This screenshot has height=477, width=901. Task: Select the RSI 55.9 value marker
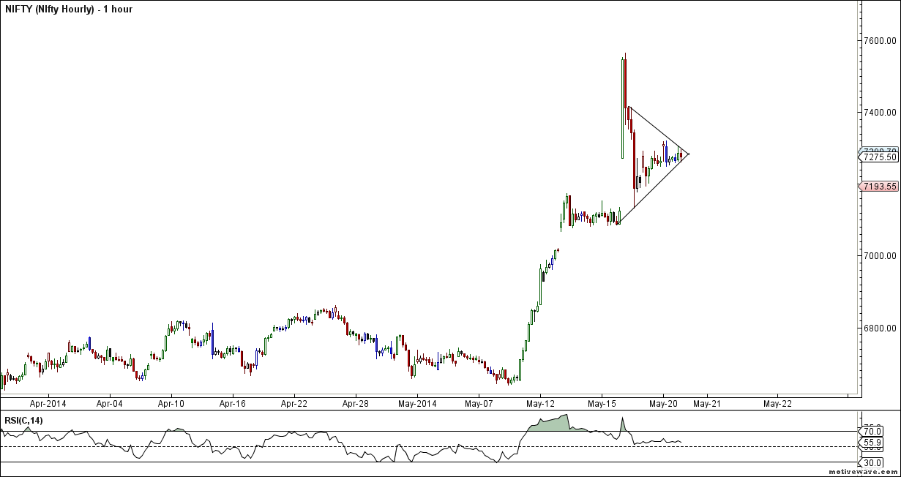869,443
